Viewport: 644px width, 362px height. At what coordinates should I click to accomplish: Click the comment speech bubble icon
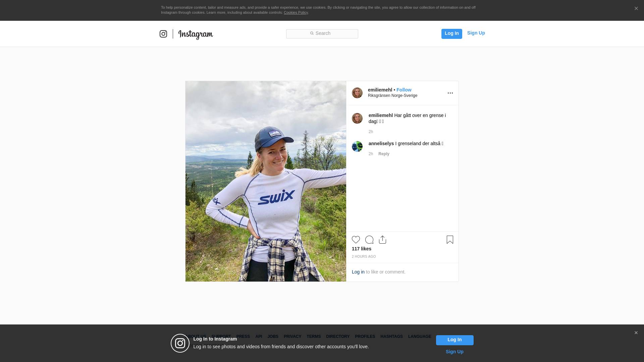point(369,240)
